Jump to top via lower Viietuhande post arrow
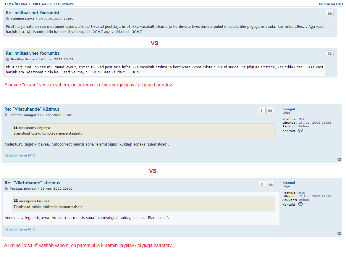Viewport: 346px width, 263px height. [x=339, y=233]
